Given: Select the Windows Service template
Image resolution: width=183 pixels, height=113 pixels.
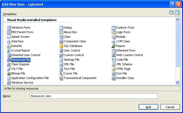Looking at the screenshot, I should point(22,83).
